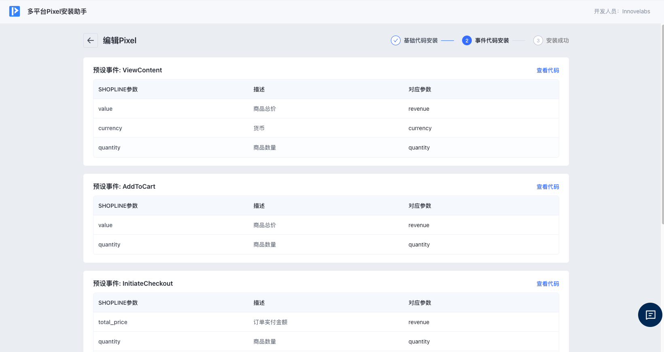This screenshot has width=664, height=352.
Task: Click revenue cell in InitiateCheckout table
Action: pos(419,322)
